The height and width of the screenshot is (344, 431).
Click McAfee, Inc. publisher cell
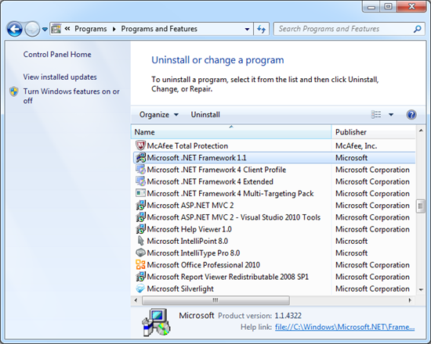tap(356, 146)
